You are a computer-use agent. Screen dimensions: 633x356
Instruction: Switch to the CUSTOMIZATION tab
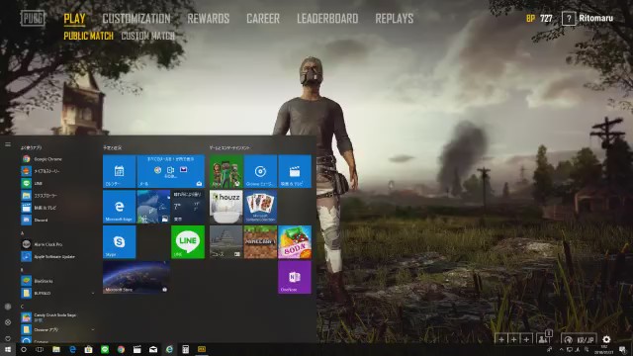click(x=136, y=19)
